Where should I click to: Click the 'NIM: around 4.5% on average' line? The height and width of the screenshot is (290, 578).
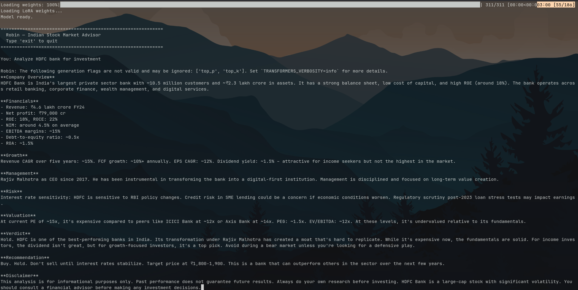40,125
